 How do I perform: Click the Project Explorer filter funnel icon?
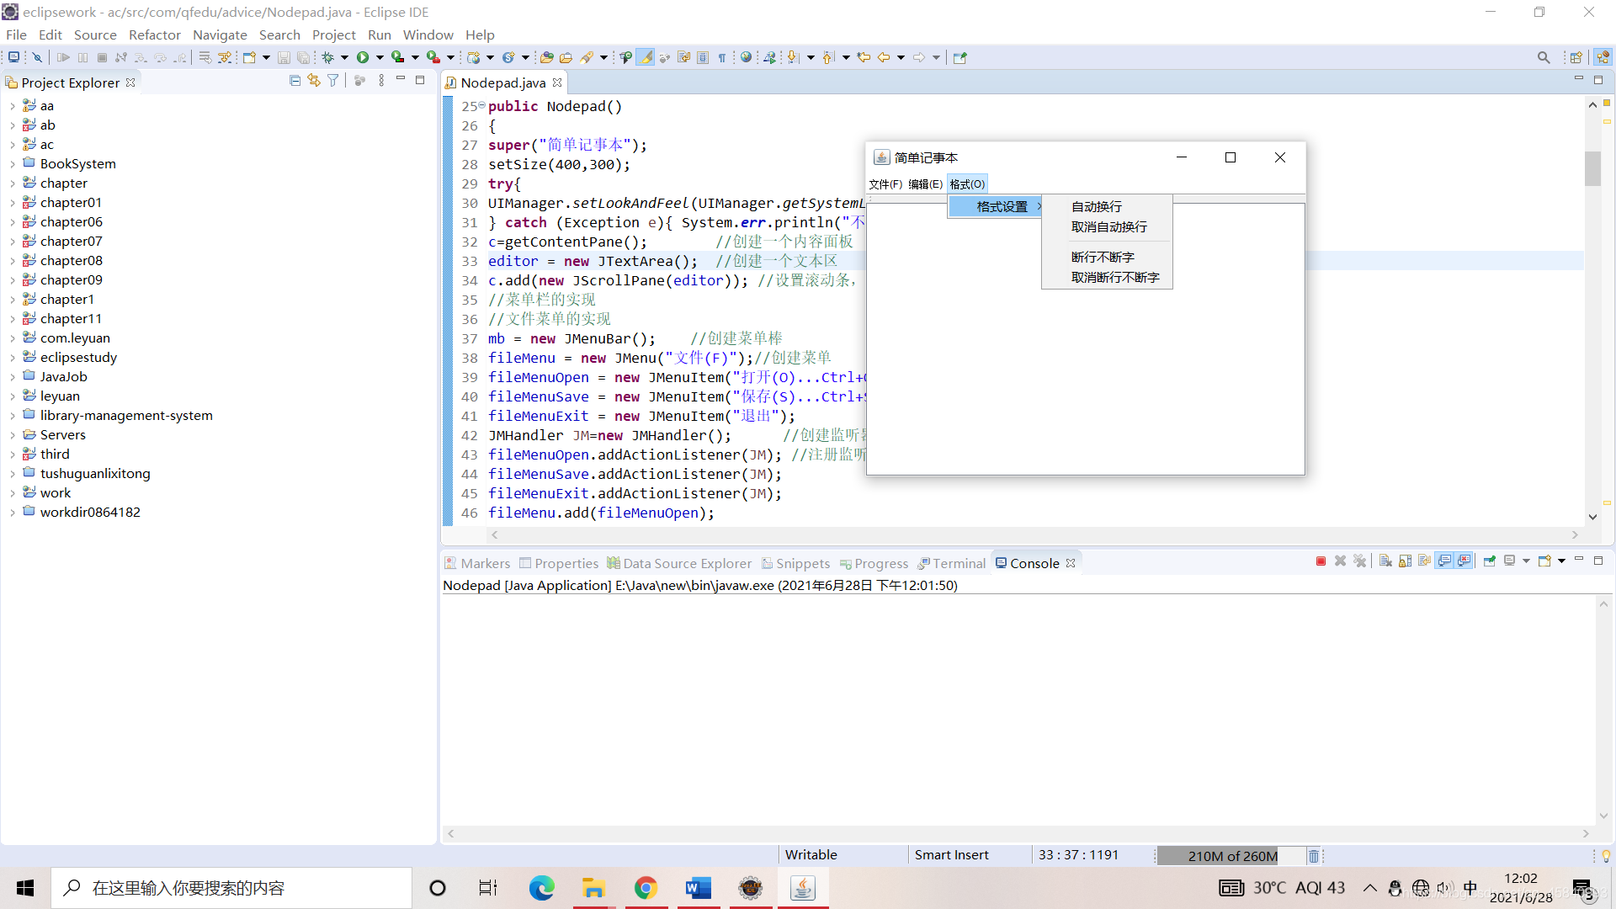point(333,81)
